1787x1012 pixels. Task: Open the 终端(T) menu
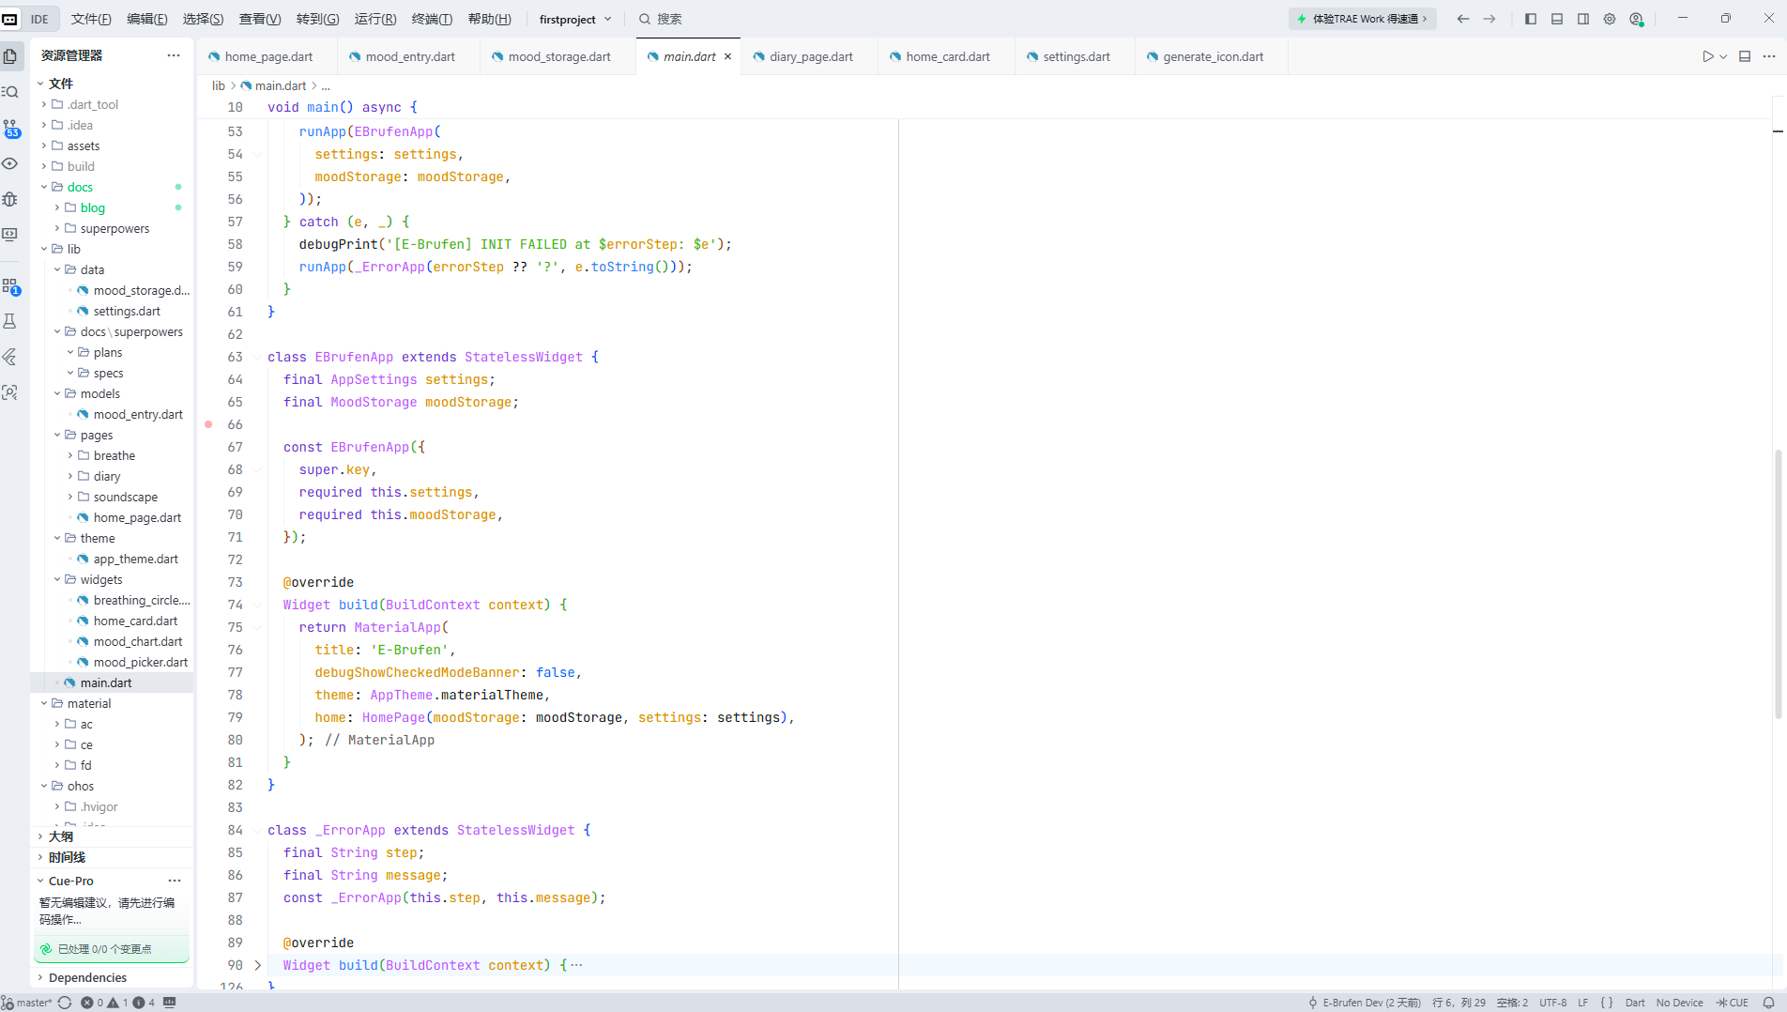pyautogui.click(x=432, y=19)
